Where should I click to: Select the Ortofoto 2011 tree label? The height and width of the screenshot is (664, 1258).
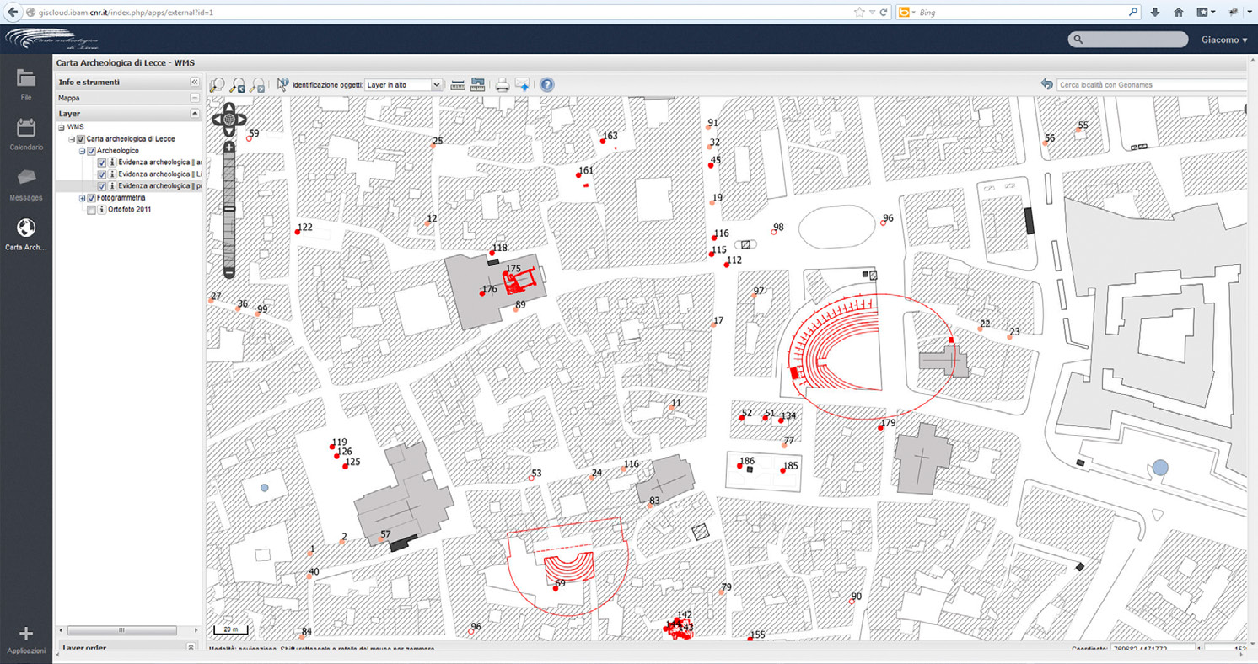tap(129, 210)
